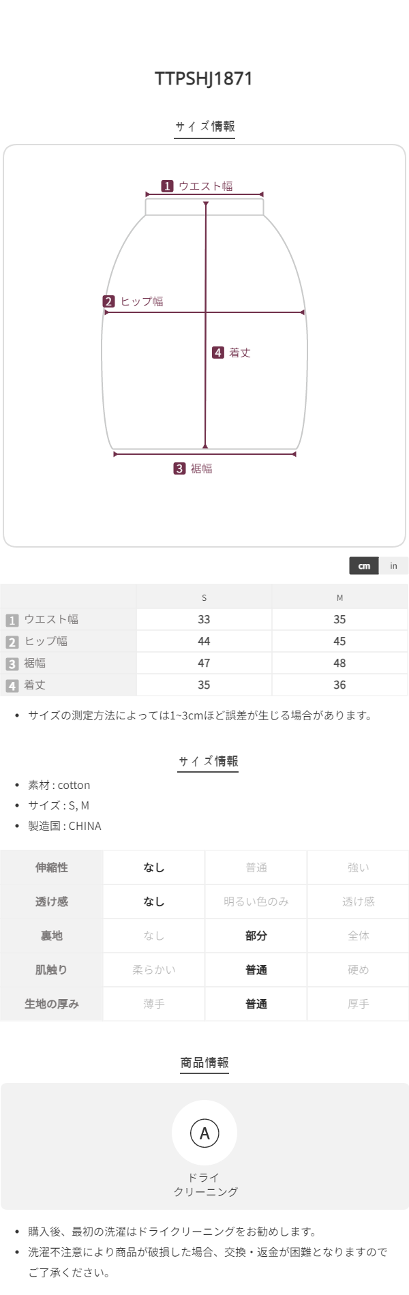Image resolution: width=409 pixels, height=1295 pixels.
Task: Click the number 4 icon in size table
Action: pos(12,685)
